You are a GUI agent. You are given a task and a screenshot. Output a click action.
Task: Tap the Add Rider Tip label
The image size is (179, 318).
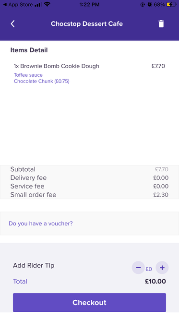click(34, 265)
